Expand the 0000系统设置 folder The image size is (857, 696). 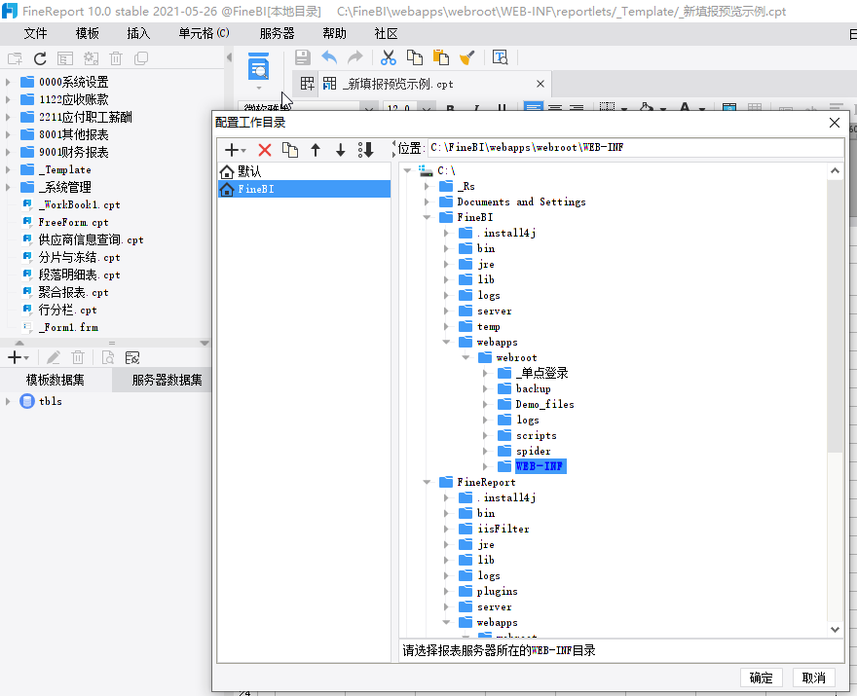pyautogui.click(x=8, y=82)
